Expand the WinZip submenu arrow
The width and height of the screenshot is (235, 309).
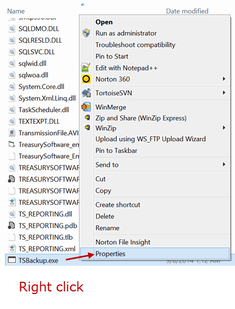coord(224,128)
